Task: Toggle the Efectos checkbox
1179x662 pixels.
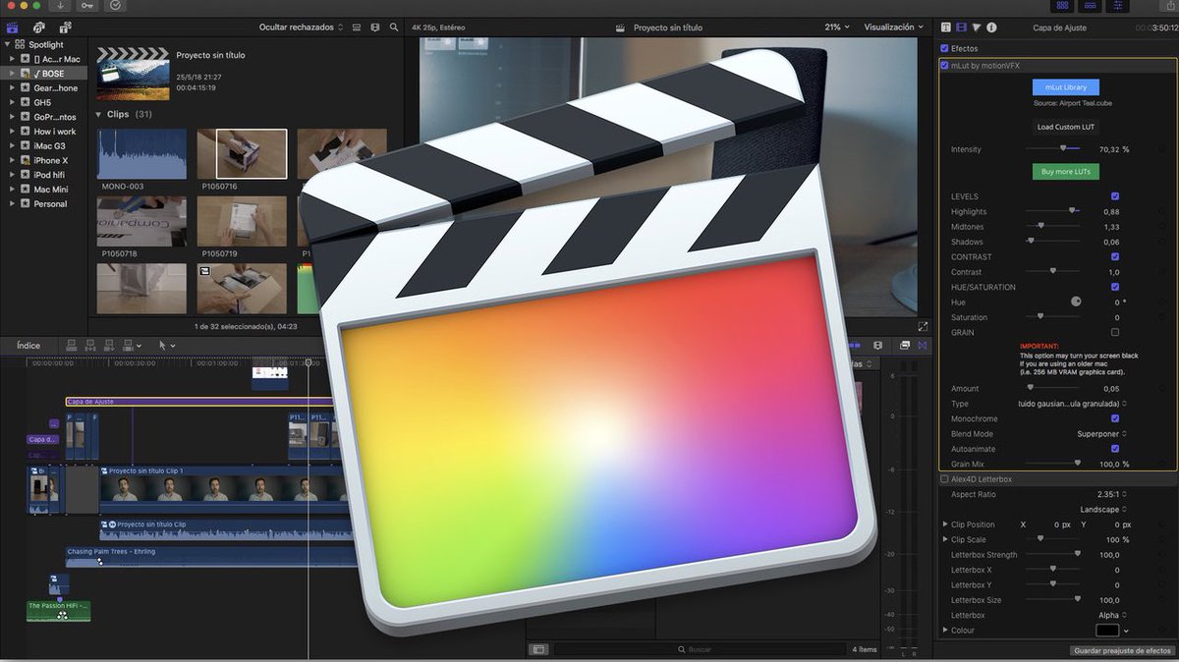Action: pos(945,48)
